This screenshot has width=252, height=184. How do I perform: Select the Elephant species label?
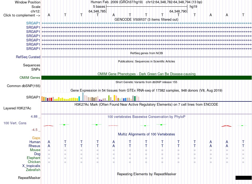tap(33, 158)
